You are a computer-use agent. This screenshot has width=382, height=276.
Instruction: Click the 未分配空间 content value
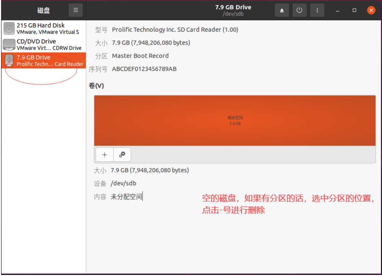point(126,196)
